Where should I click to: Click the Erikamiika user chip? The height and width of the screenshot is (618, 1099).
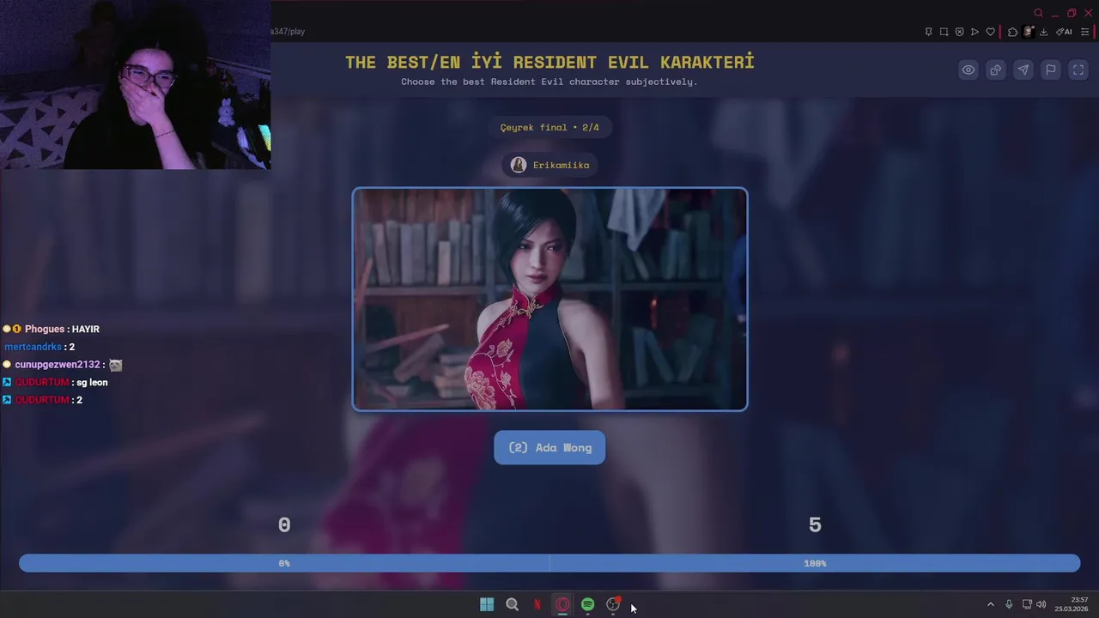tap(549, 165)
